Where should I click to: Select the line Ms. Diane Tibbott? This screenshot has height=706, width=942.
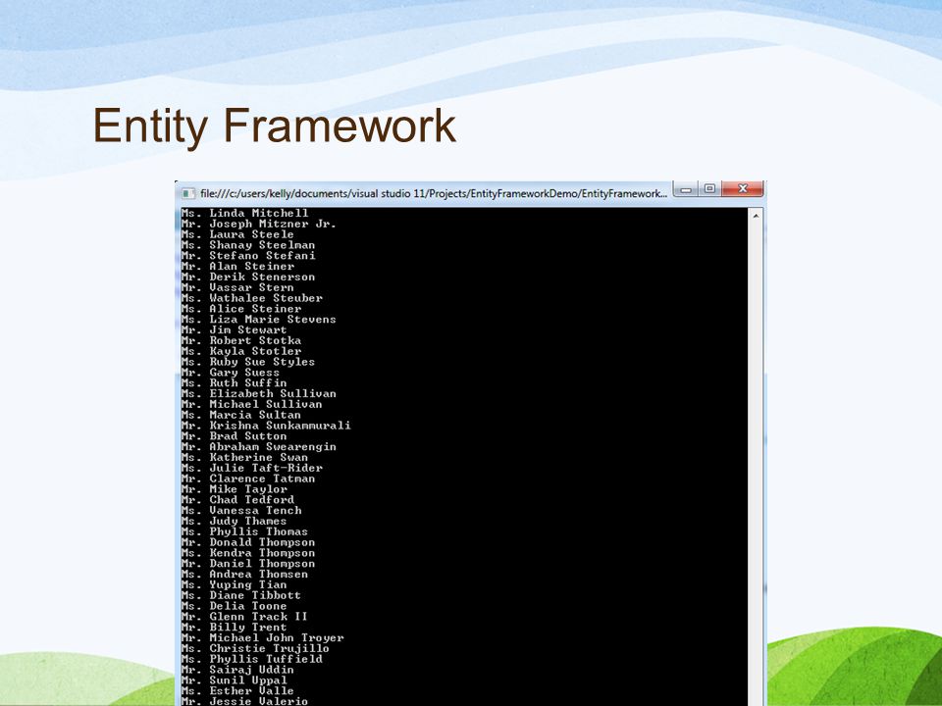pyautogui.click(x=241, y=595)
